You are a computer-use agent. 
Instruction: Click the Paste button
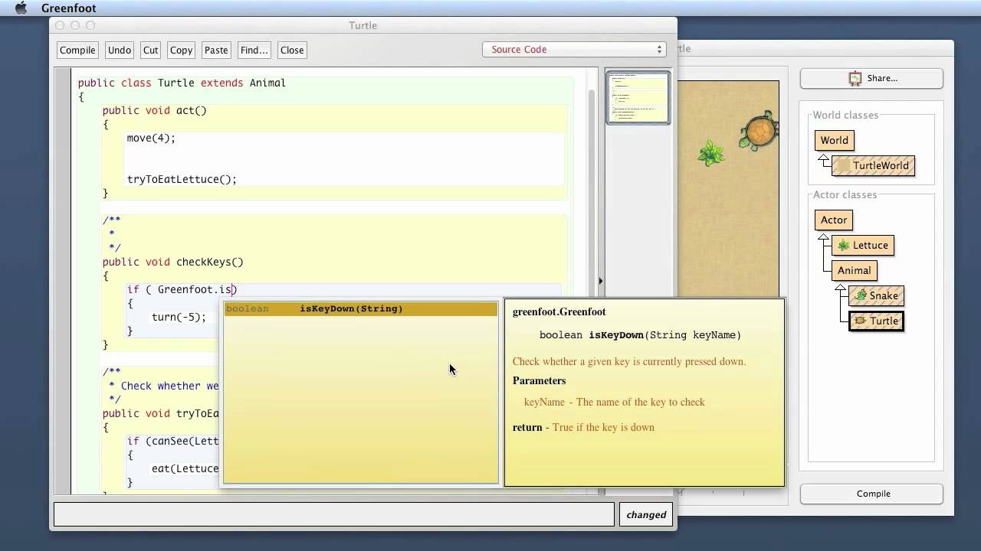click(x=216, y=50)
